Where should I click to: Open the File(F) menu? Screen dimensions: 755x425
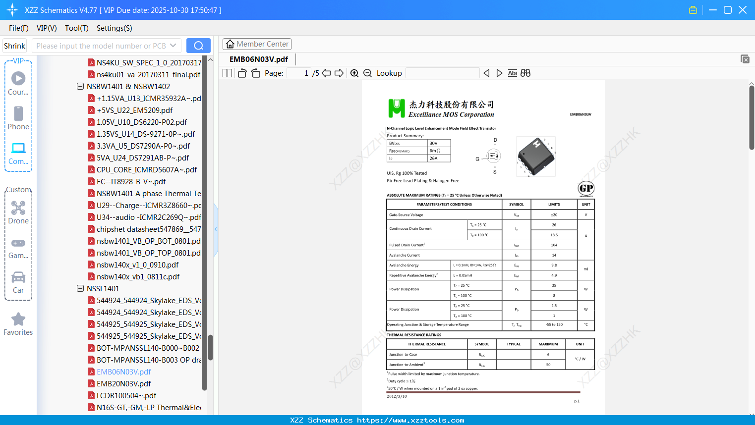[x=19, y=28]
